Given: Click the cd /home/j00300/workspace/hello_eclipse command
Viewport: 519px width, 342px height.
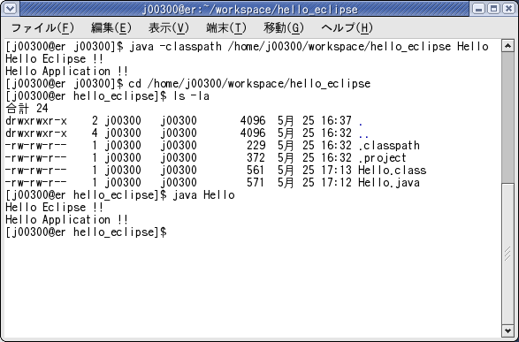Looking at the screenshot, I should pyautogui.click(x=249, y=84).
